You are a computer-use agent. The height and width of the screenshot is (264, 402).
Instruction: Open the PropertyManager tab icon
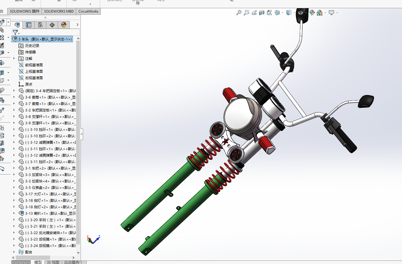pos(29,25)
